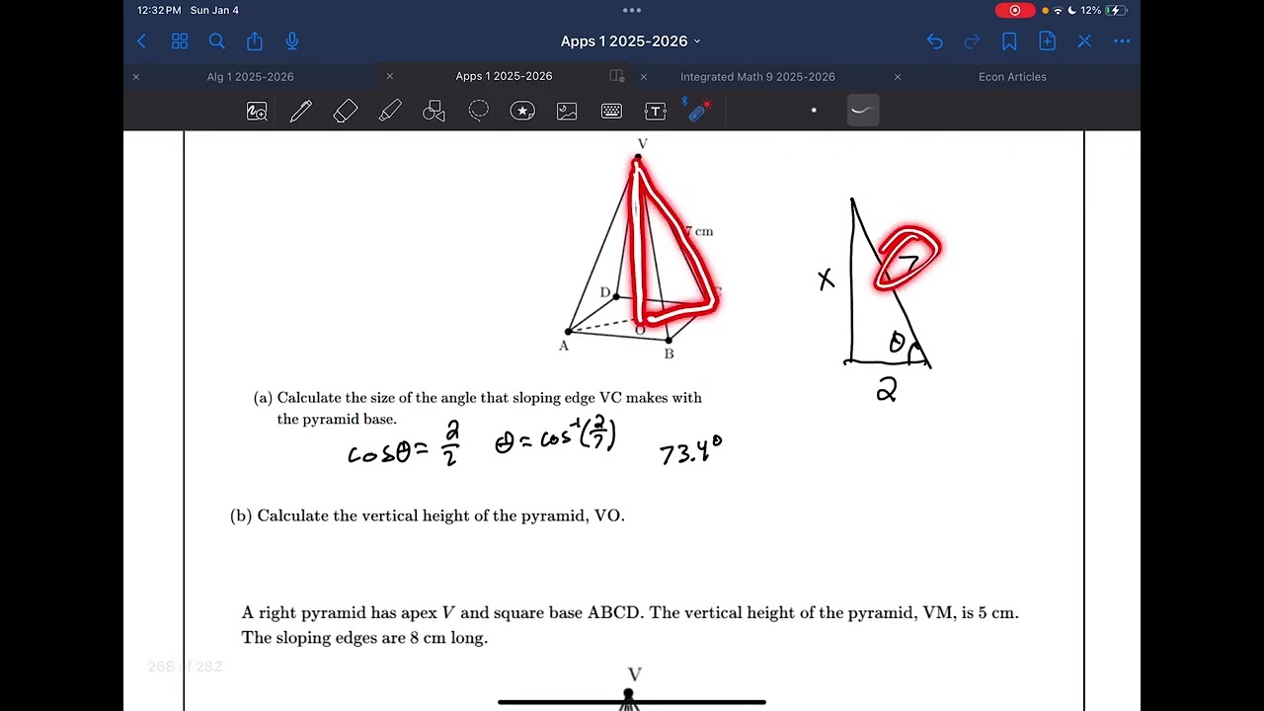Tap question text '(b) Calculate the vertical height'
Image resolution: width=1264 pixels, height=711 pixels.
[428, 515]
